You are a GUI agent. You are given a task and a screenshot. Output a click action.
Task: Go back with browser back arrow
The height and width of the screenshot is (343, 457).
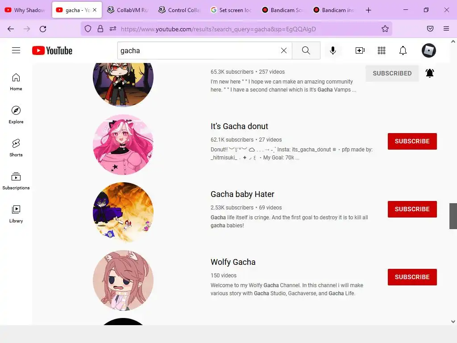pyautogui.click(x=11, y=29)
